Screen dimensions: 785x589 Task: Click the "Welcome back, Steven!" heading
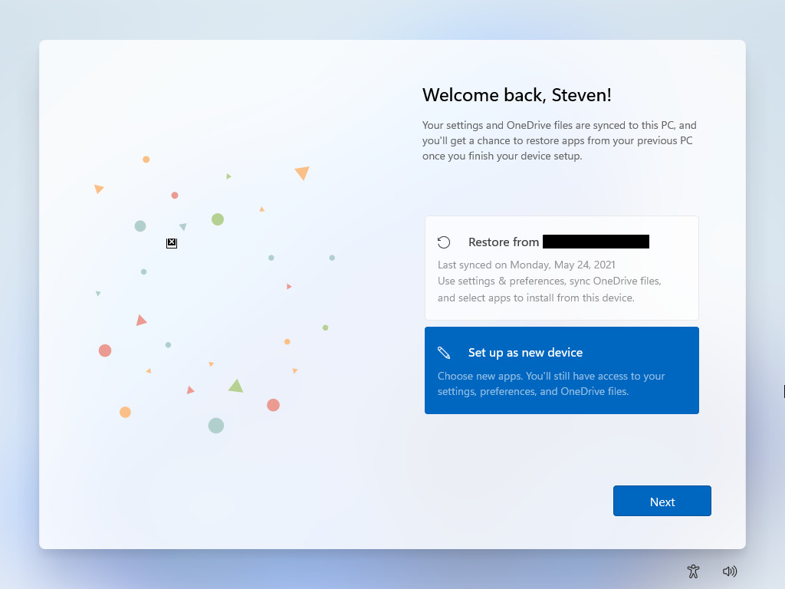click(517, 95)
